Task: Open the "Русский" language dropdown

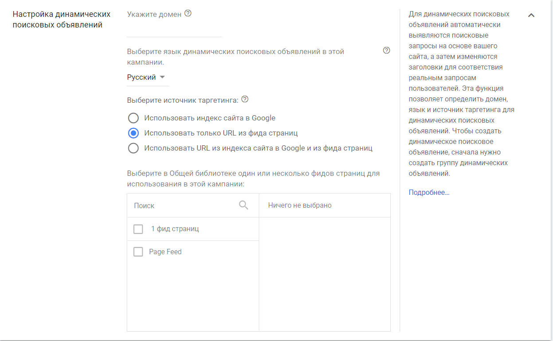Action: 146,77
